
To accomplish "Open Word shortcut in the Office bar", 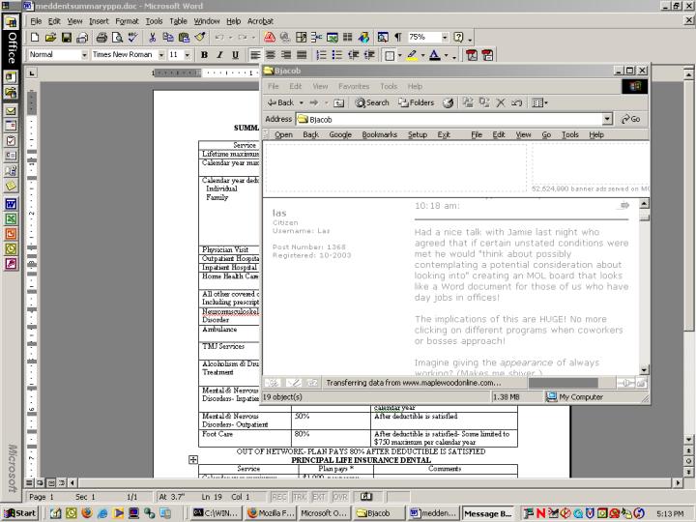I will click(x=11, y=204).
